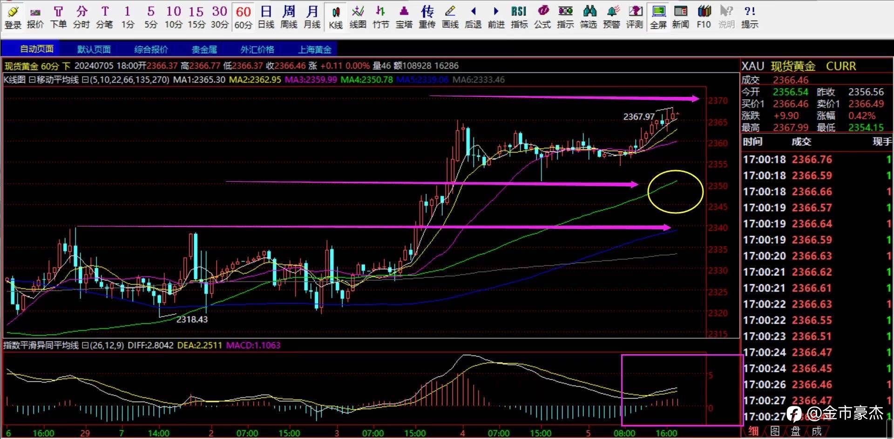Click the MACD:1.1063 indicator value

coord(253,345)
